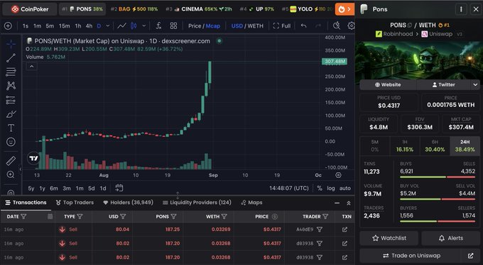Image resolution: width=483 pixels, height=265 pixels.
Task: Open the Pons Twitter link
Action: click(443, 84)
